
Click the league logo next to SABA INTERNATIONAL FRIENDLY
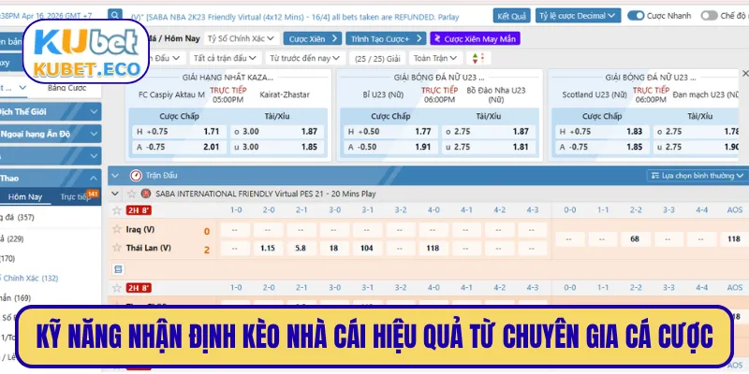click(x=146, y=194)
